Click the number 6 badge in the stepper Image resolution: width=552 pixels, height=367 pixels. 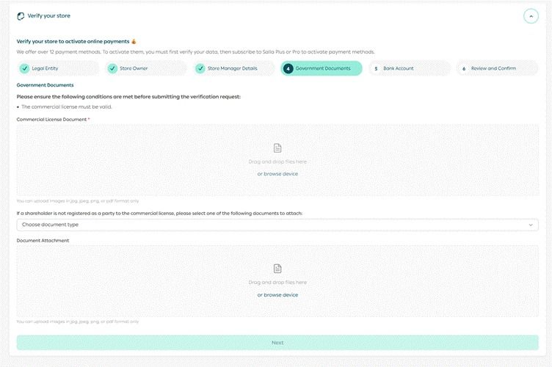click(464, 68)
